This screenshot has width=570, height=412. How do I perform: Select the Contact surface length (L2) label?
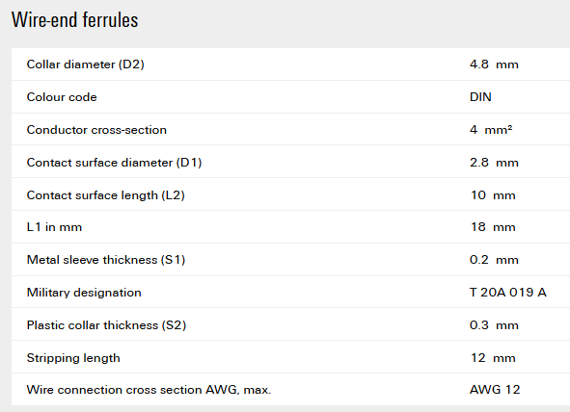point(106,195)
